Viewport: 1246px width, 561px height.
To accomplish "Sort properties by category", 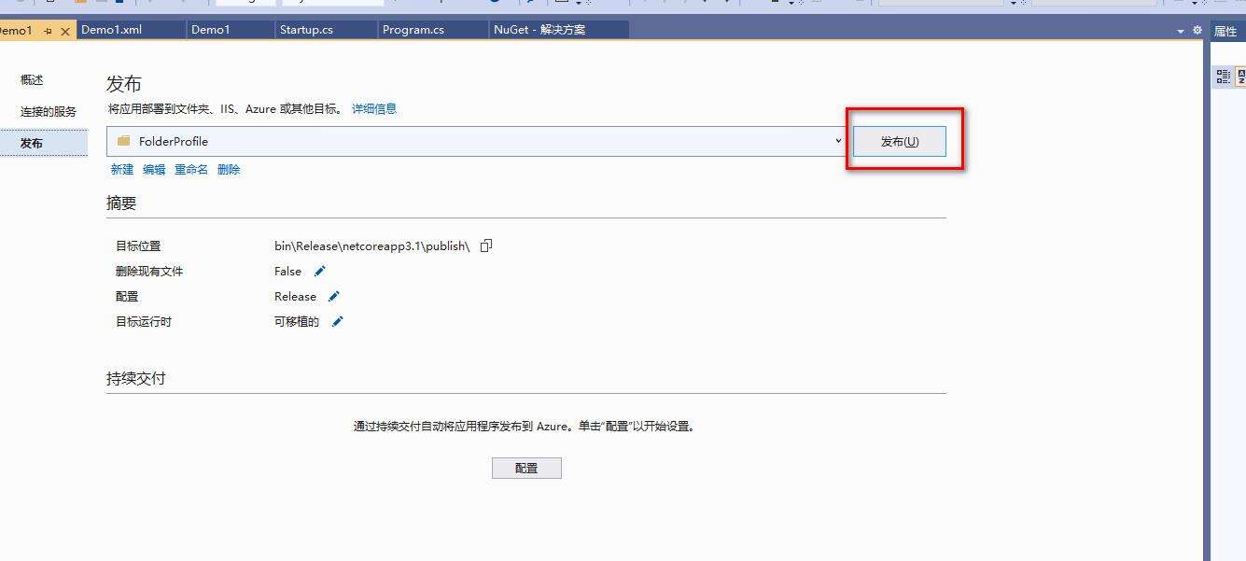I will pyautogui.click(x=1223, y=77).
